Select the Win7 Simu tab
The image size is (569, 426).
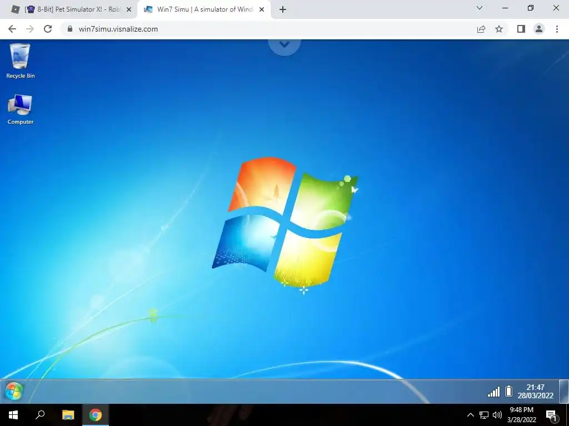click(204, 9)
